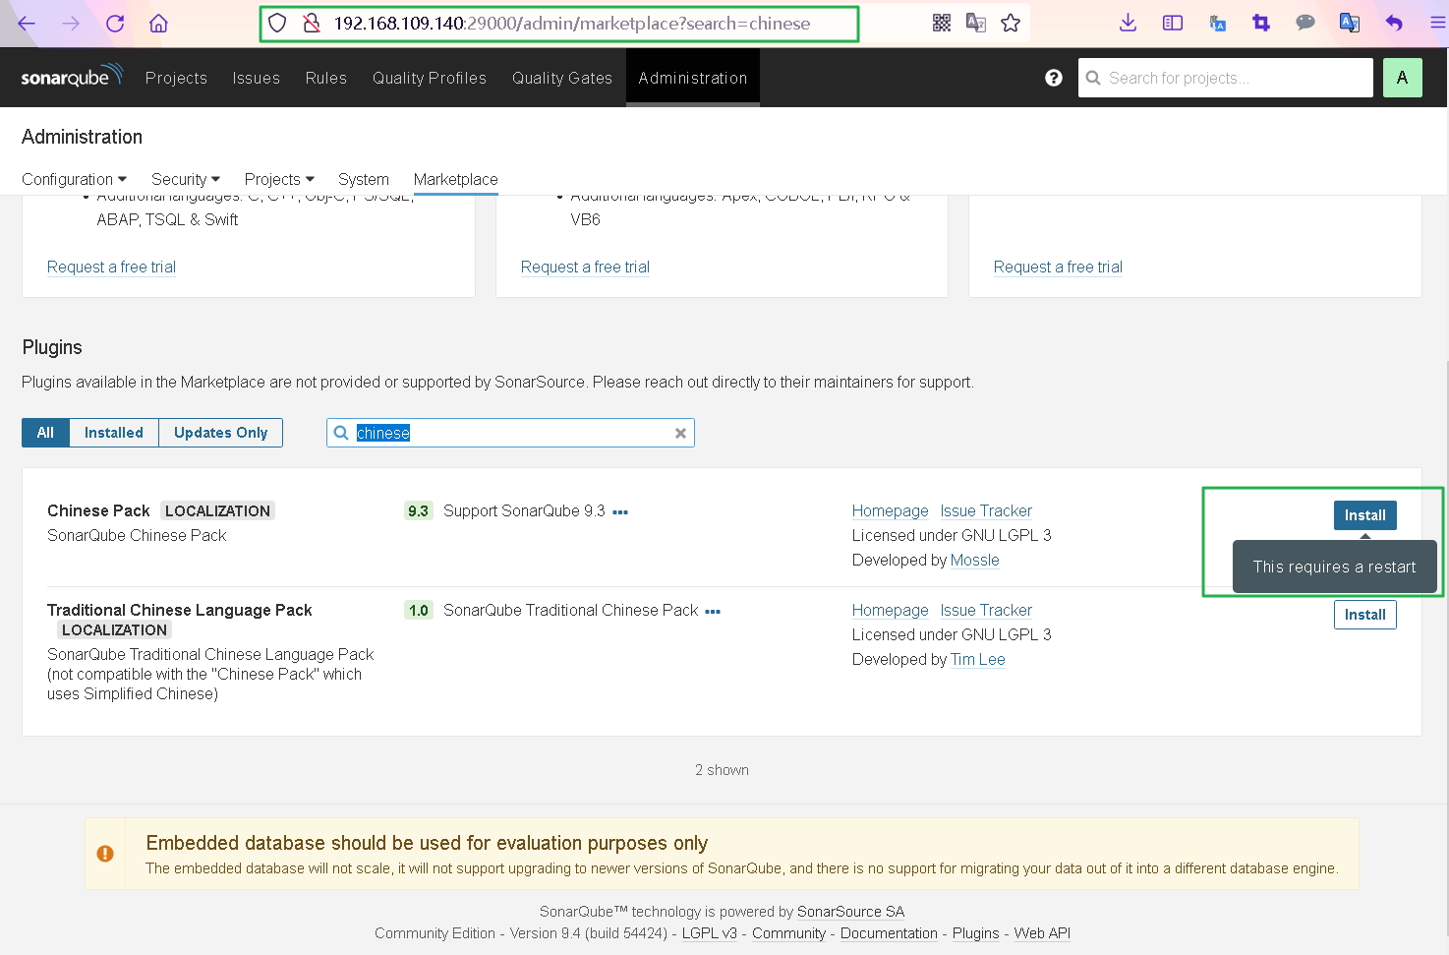The width and height of the screenshot is (1449, 955).
Task: Open browser home page icon
Action: pyautogui.click(x=158, y=24)
